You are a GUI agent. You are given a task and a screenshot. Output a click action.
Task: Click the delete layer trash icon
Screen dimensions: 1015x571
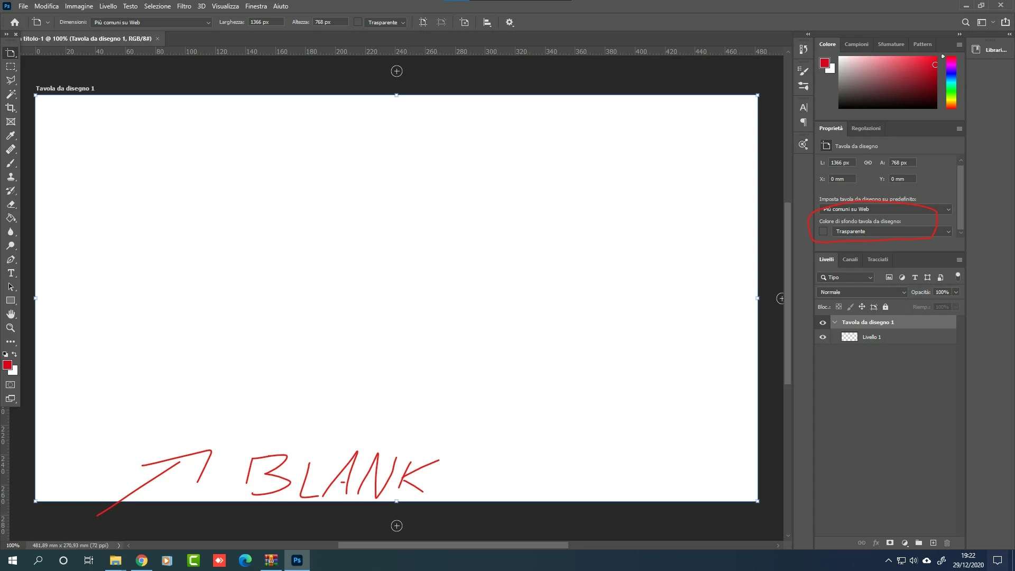(947, 543)
